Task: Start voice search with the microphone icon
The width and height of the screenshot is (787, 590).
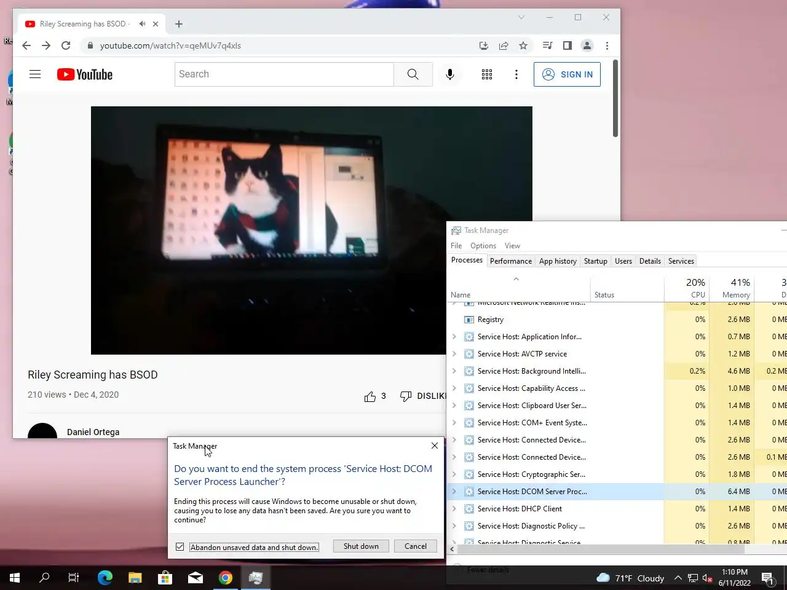Action: [450, 74]
